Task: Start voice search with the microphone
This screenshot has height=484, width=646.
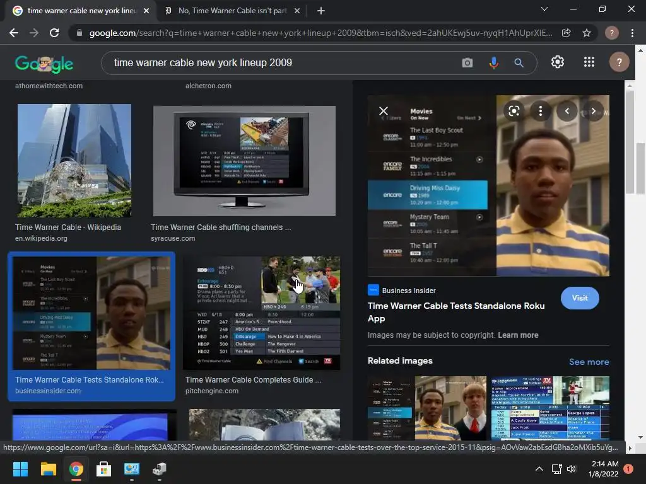Action: (x=493, y=63)
